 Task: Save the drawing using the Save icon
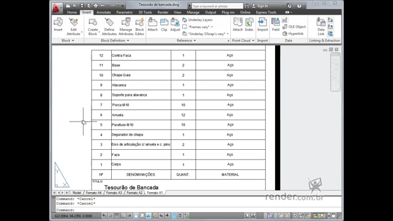[x=82, y=6]
